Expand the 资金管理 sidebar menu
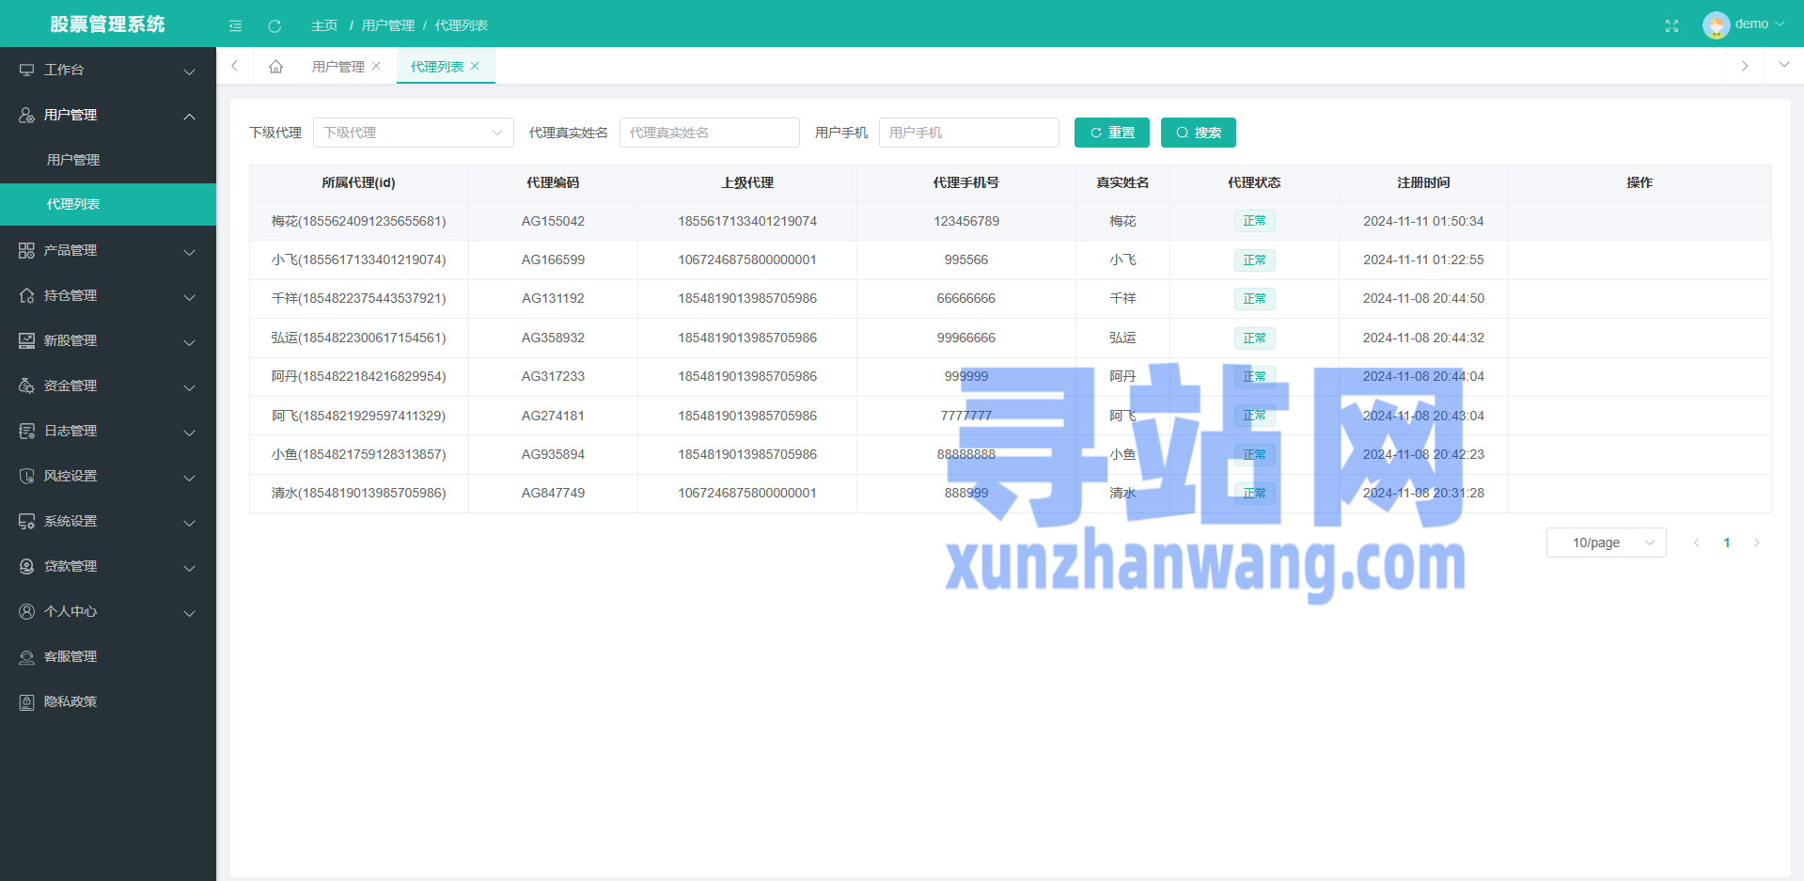This screenshot has height=881, width=1804. click(108, 385)
